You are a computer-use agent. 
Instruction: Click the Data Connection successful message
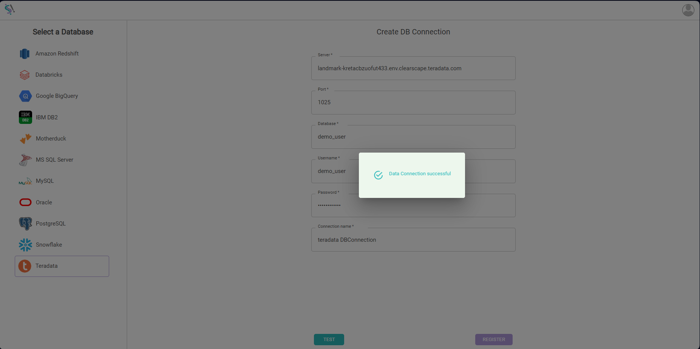pyautogui.click(x=420, y=174)
